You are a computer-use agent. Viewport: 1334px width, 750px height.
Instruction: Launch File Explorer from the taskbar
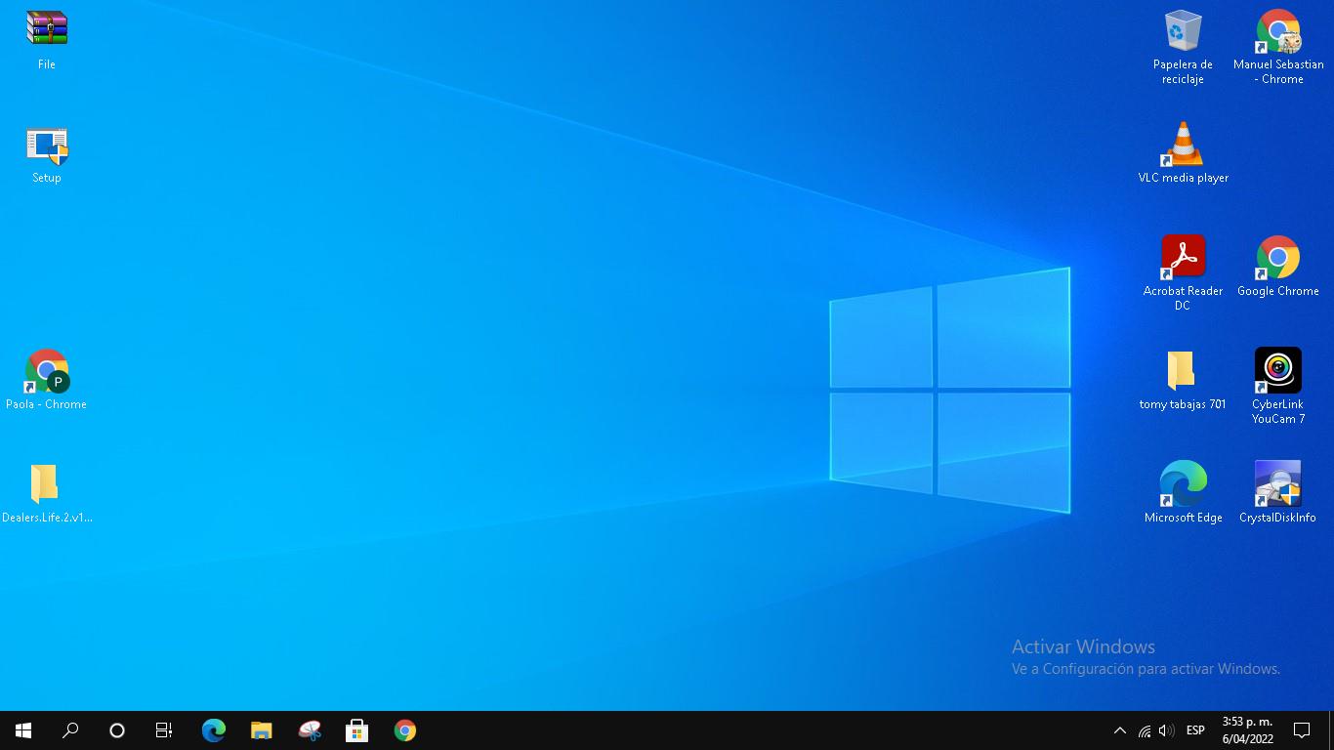pos(261,730)
